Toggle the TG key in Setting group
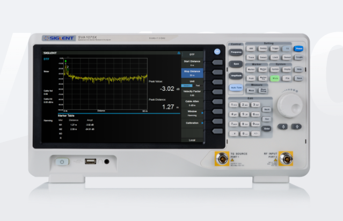 [287, 48]
